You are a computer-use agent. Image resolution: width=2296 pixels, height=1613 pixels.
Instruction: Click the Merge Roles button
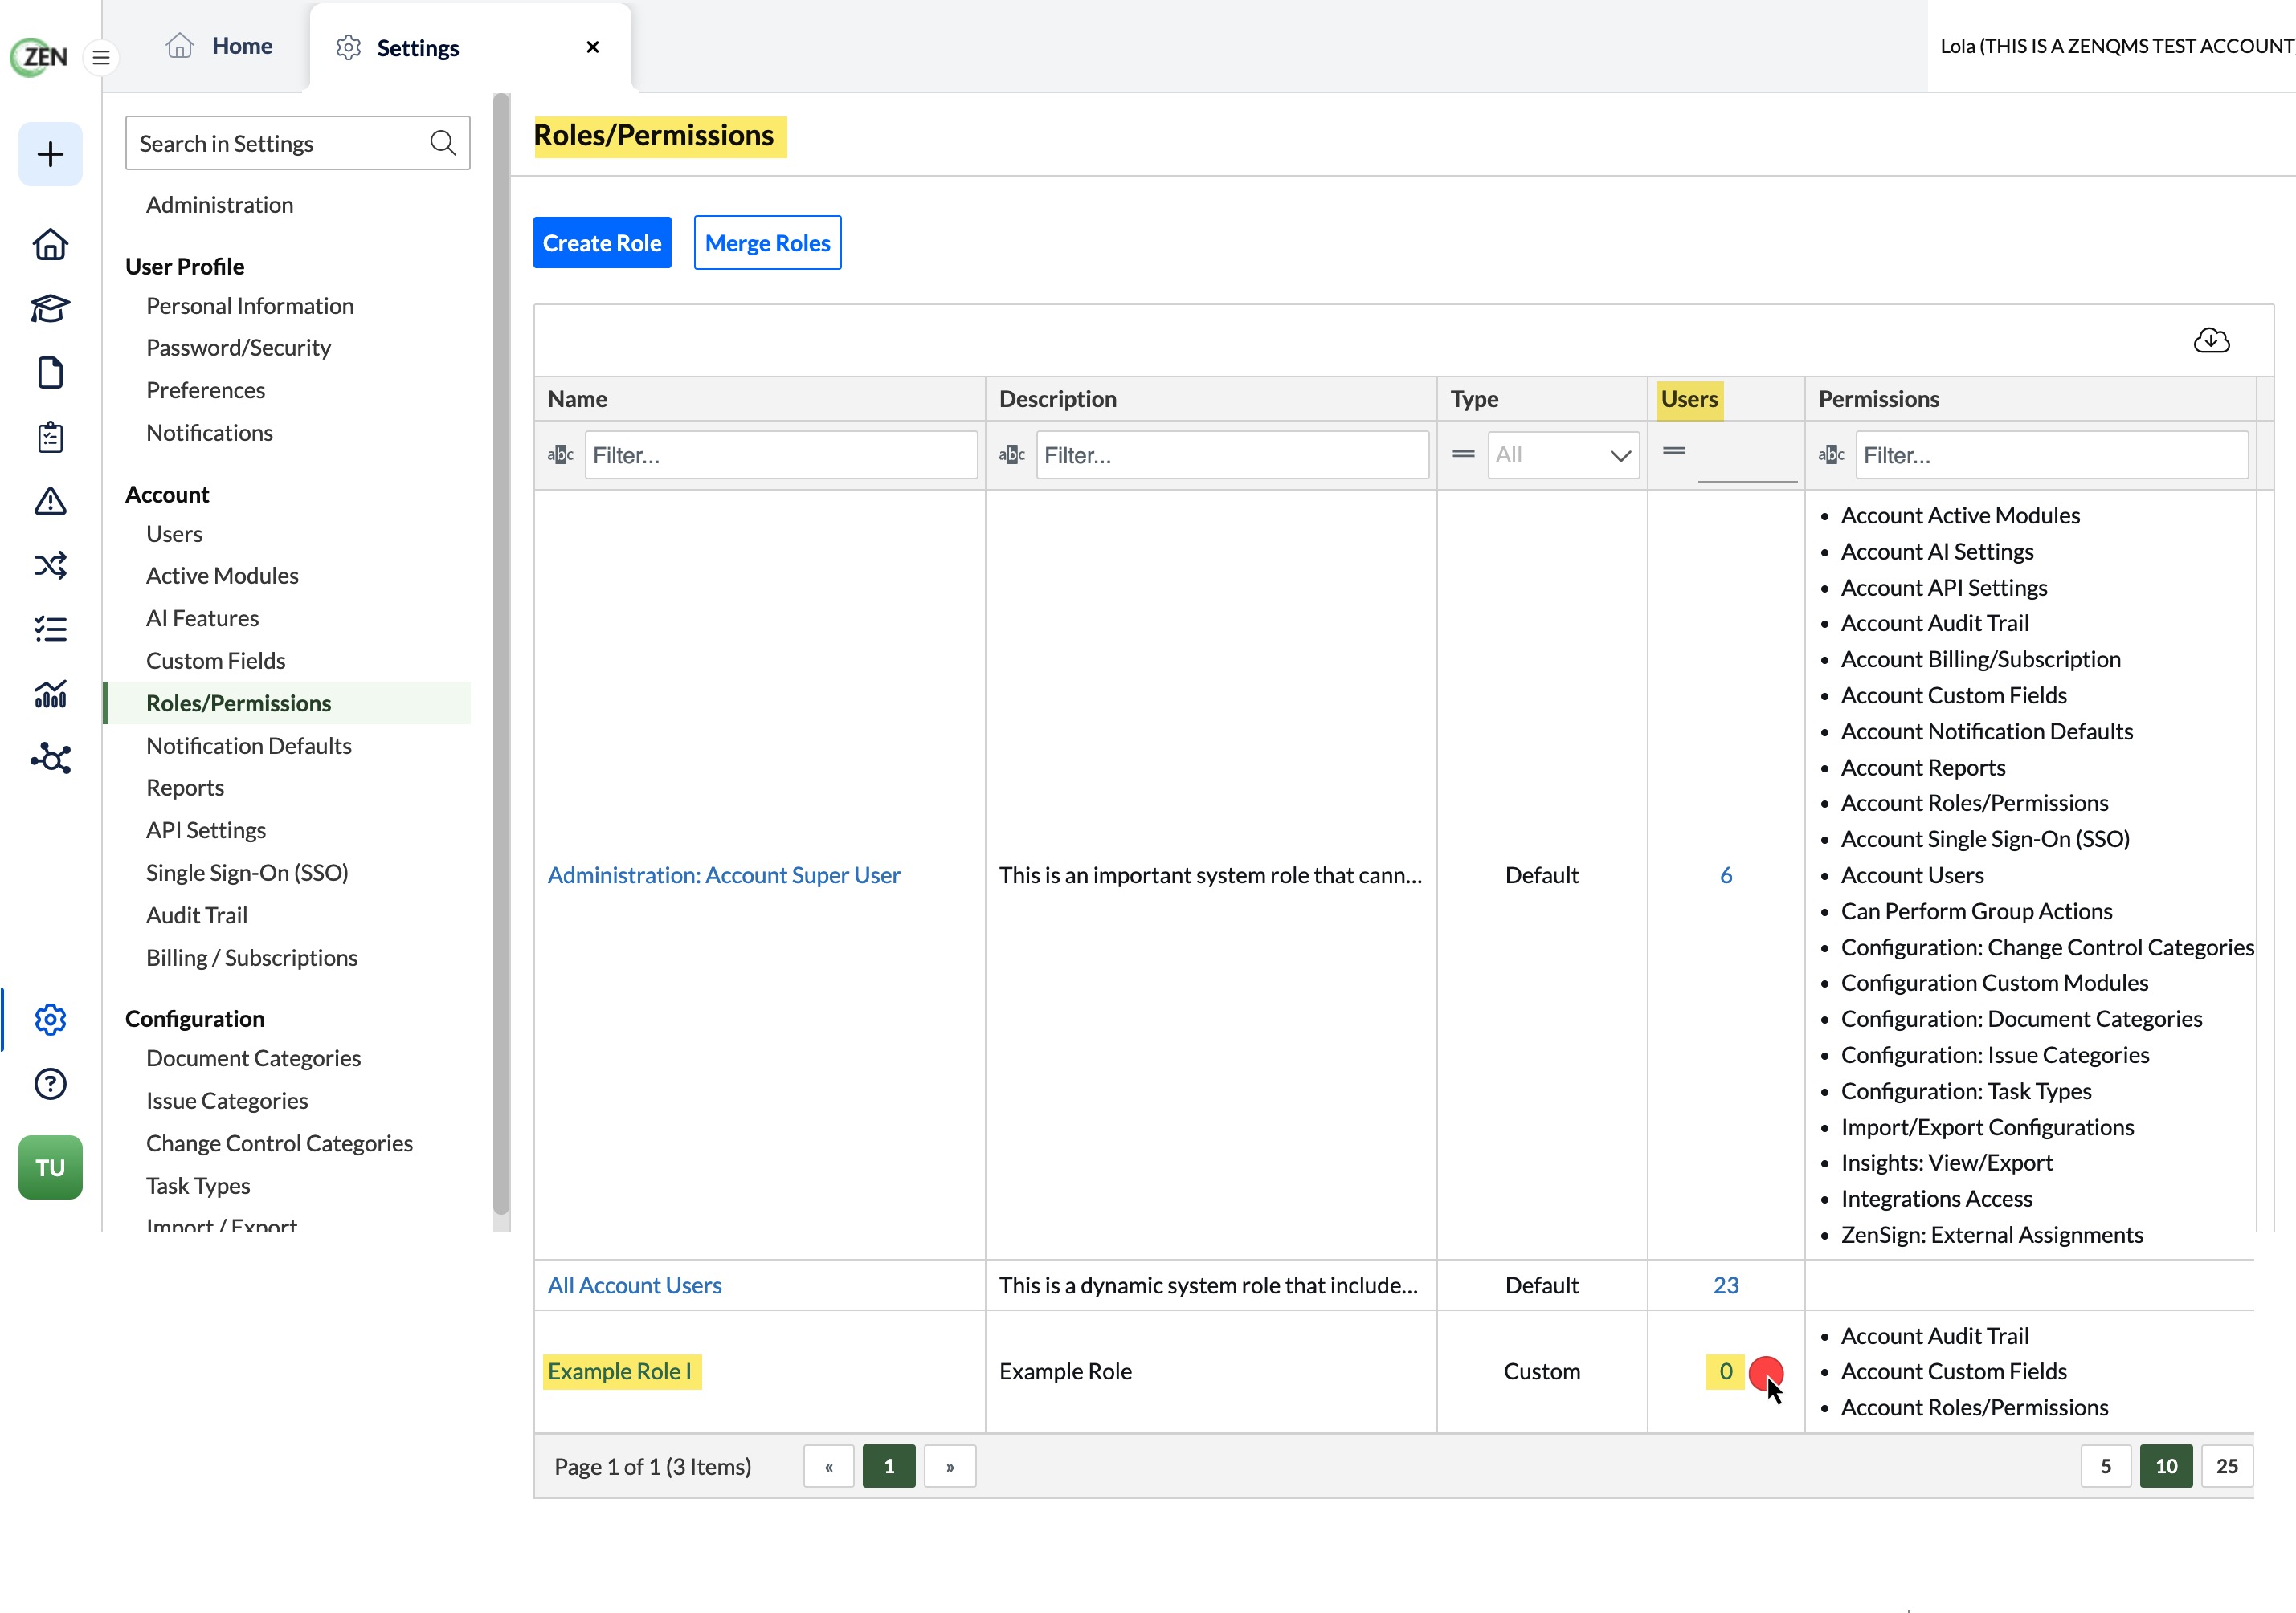click(767, 242)
